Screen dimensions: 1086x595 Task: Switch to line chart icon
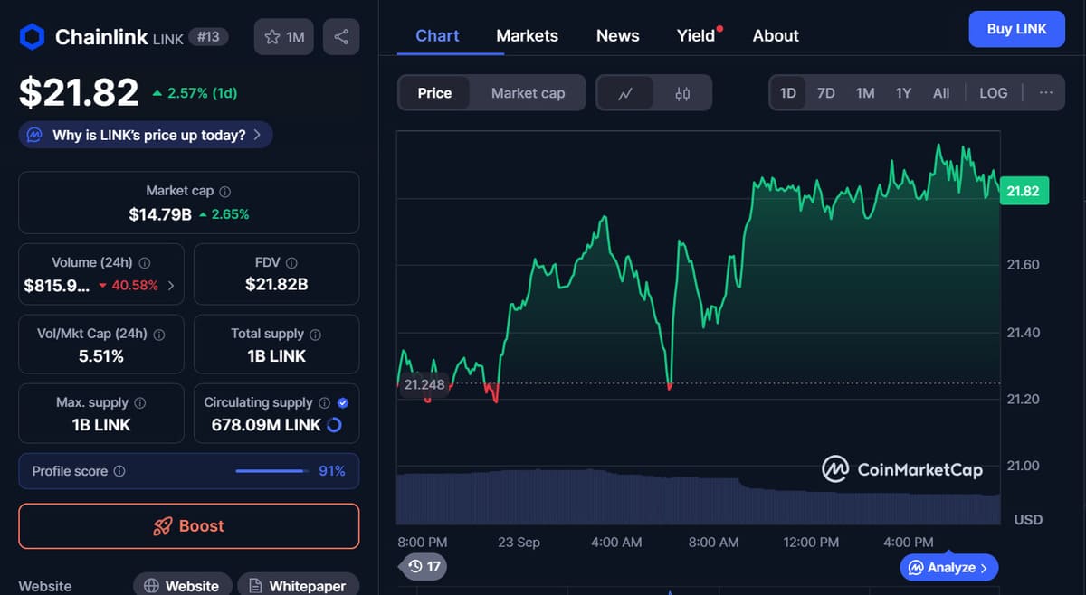624,93
